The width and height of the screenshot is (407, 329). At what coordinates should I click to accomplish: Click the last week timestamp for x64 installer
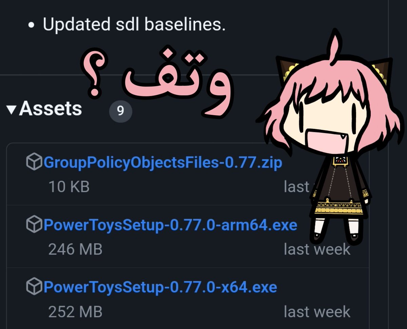point(317,312)
